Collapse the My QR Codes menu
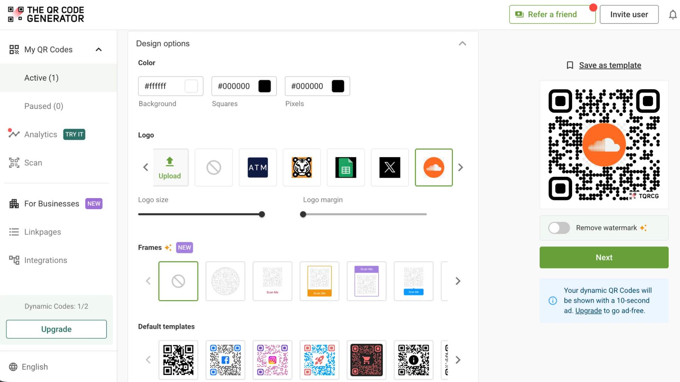The image size is (680, 382). 99,50
